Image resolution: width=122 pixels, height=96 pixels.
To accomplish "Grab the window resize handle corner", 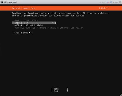I will (x=121, y=95).
